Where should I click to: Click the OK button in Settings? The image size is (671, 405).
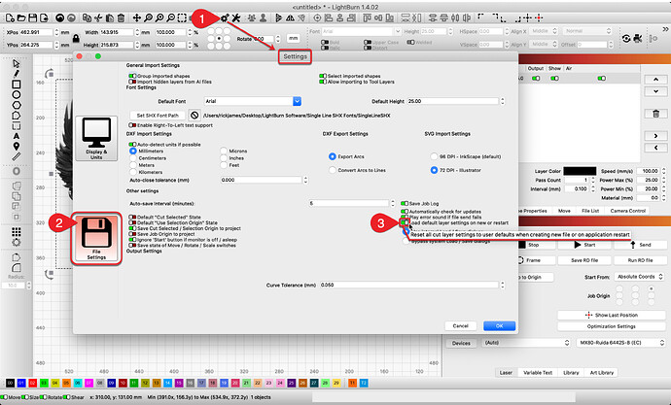click(500, 326)
